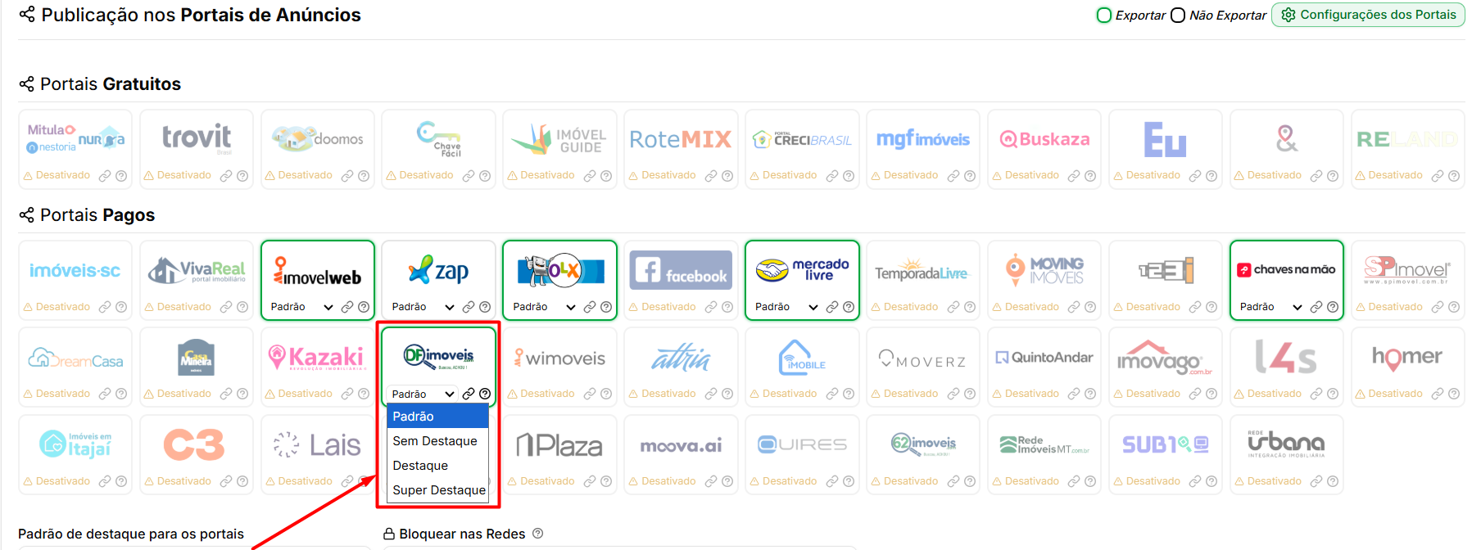
Task: Click help icon under mercado livre
Action: [849, 307]
